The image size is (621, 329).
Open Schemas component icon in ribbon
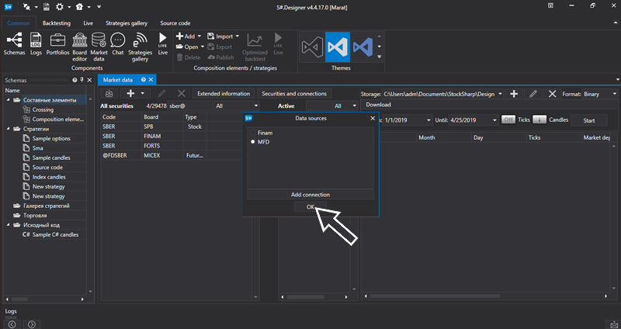tap(14, 41)
